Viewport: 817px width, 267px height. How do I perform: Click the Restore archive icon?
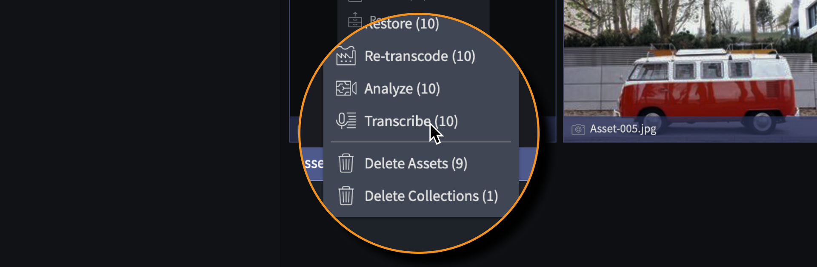[355, 20]
